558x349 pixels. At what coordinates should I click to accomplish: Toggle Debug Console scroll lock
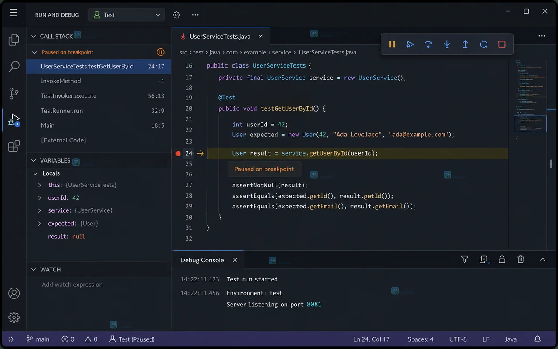(502, 259)
